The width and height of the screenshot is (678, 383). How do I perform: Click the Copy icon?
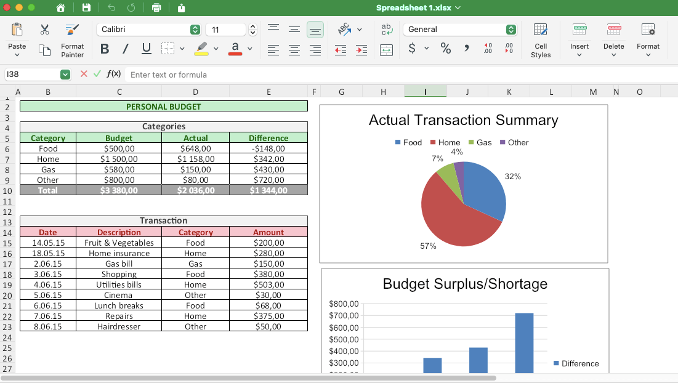coord(44,50)
